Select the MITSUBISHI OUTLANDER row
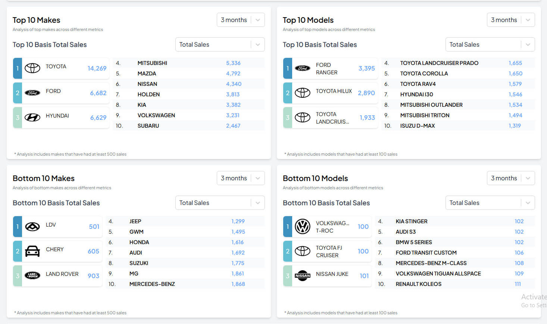The image size is (547, 324). click(x=458, y=105)
